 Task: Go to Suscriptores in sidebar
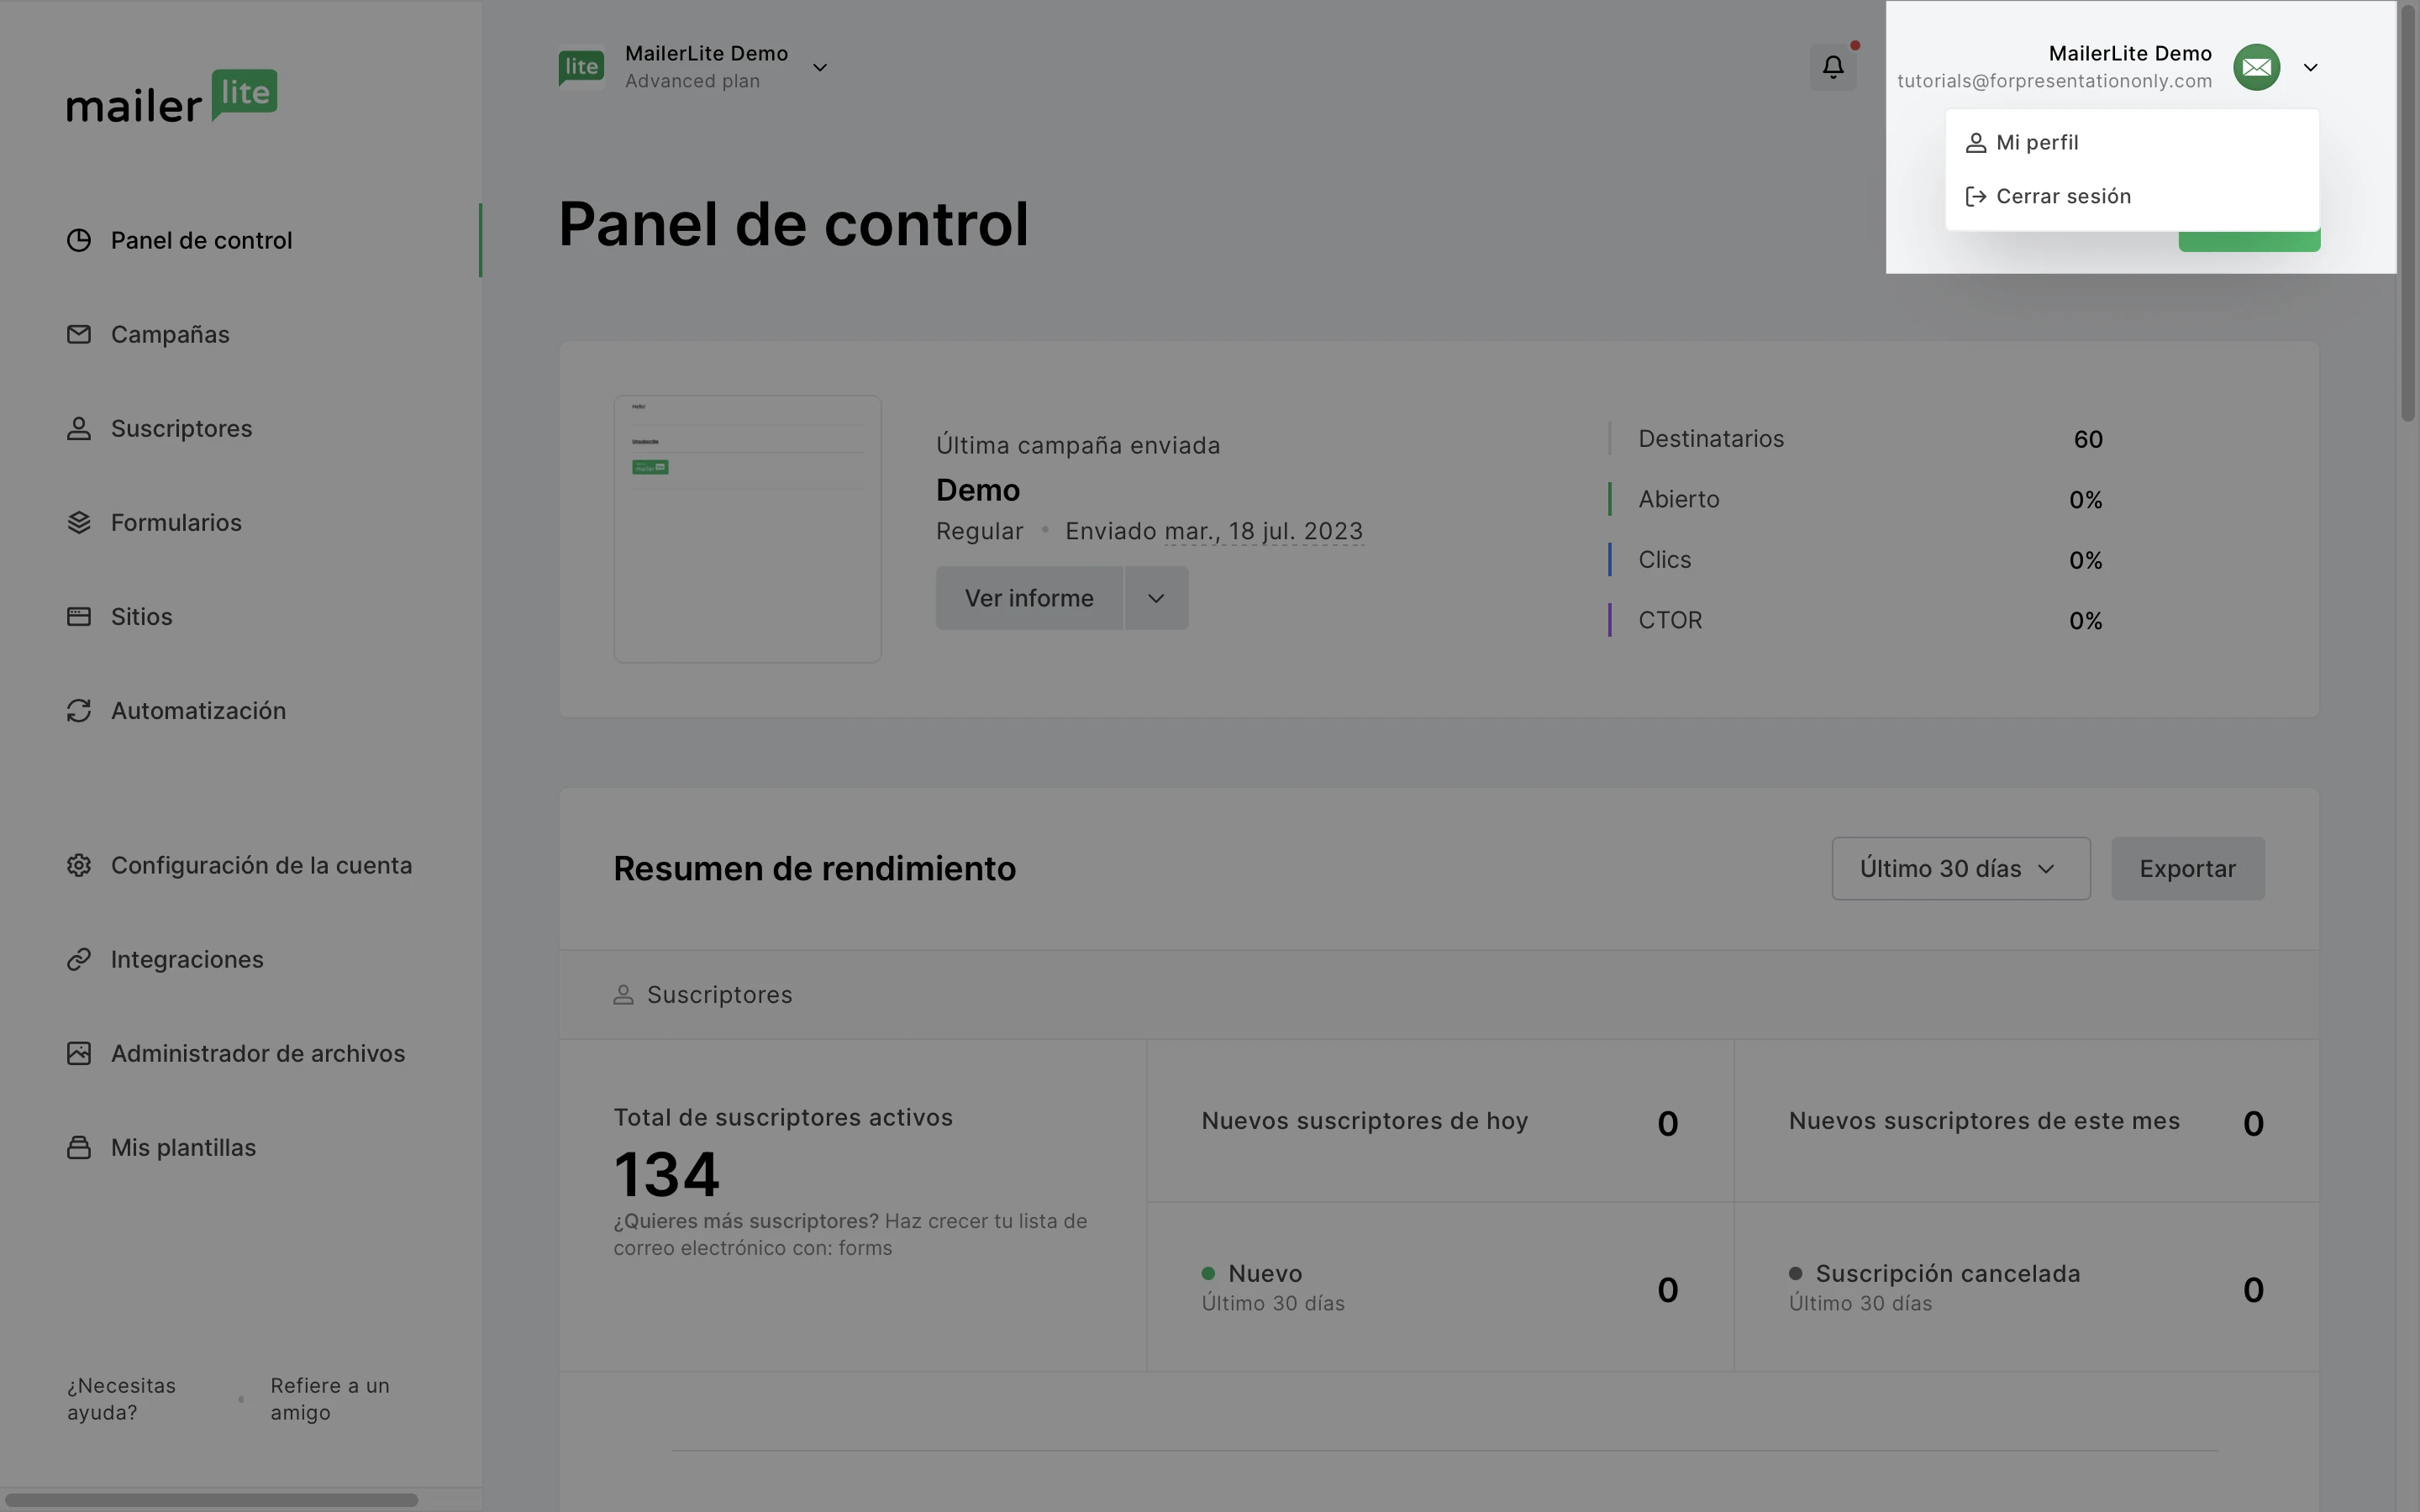181,428
